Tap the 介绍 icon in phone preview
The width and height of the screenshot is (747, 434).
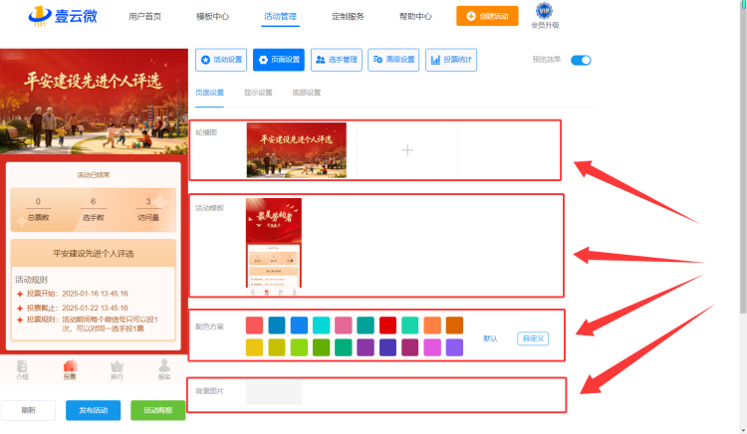click(x=22, y=369)
